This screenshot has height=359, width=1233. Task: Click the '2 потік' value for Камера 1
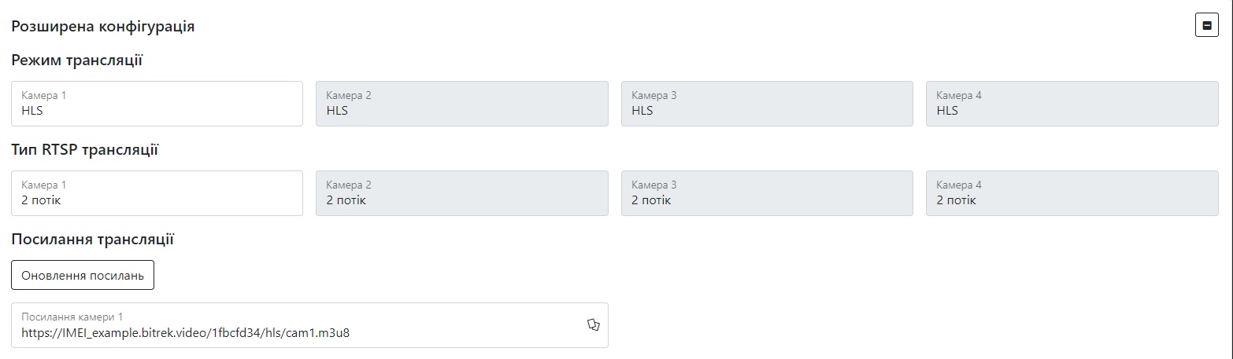point(41,200)
